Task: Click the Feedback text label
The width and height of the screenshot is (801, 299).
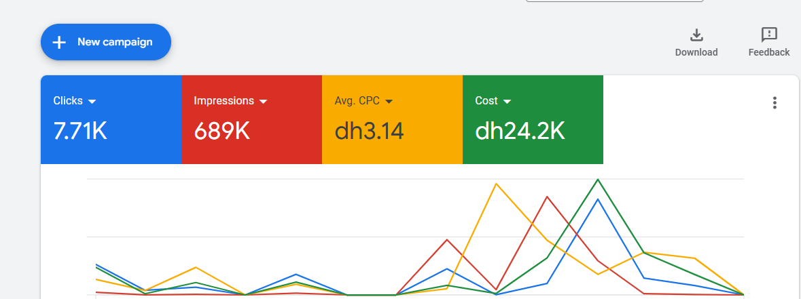Action: [769, 52]
